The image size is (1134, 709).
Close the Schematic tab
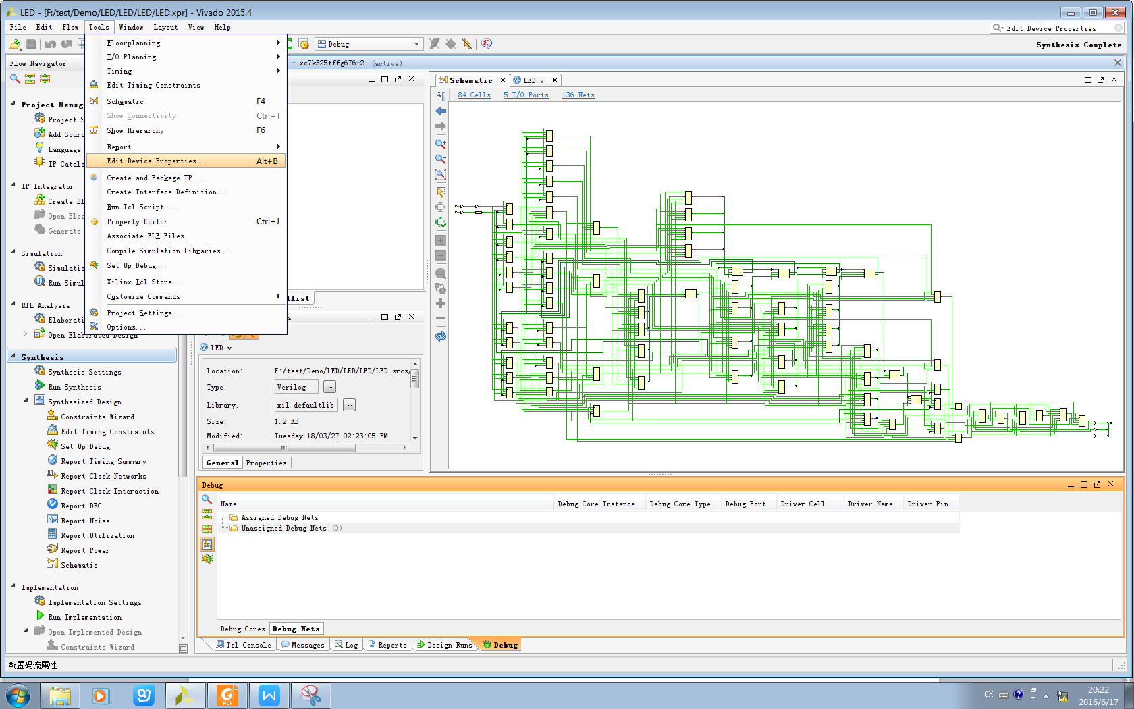click(x=502, y=80)
